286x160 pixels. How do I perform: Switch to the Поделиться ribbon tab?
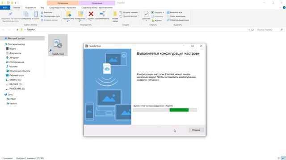click(30, 8)
